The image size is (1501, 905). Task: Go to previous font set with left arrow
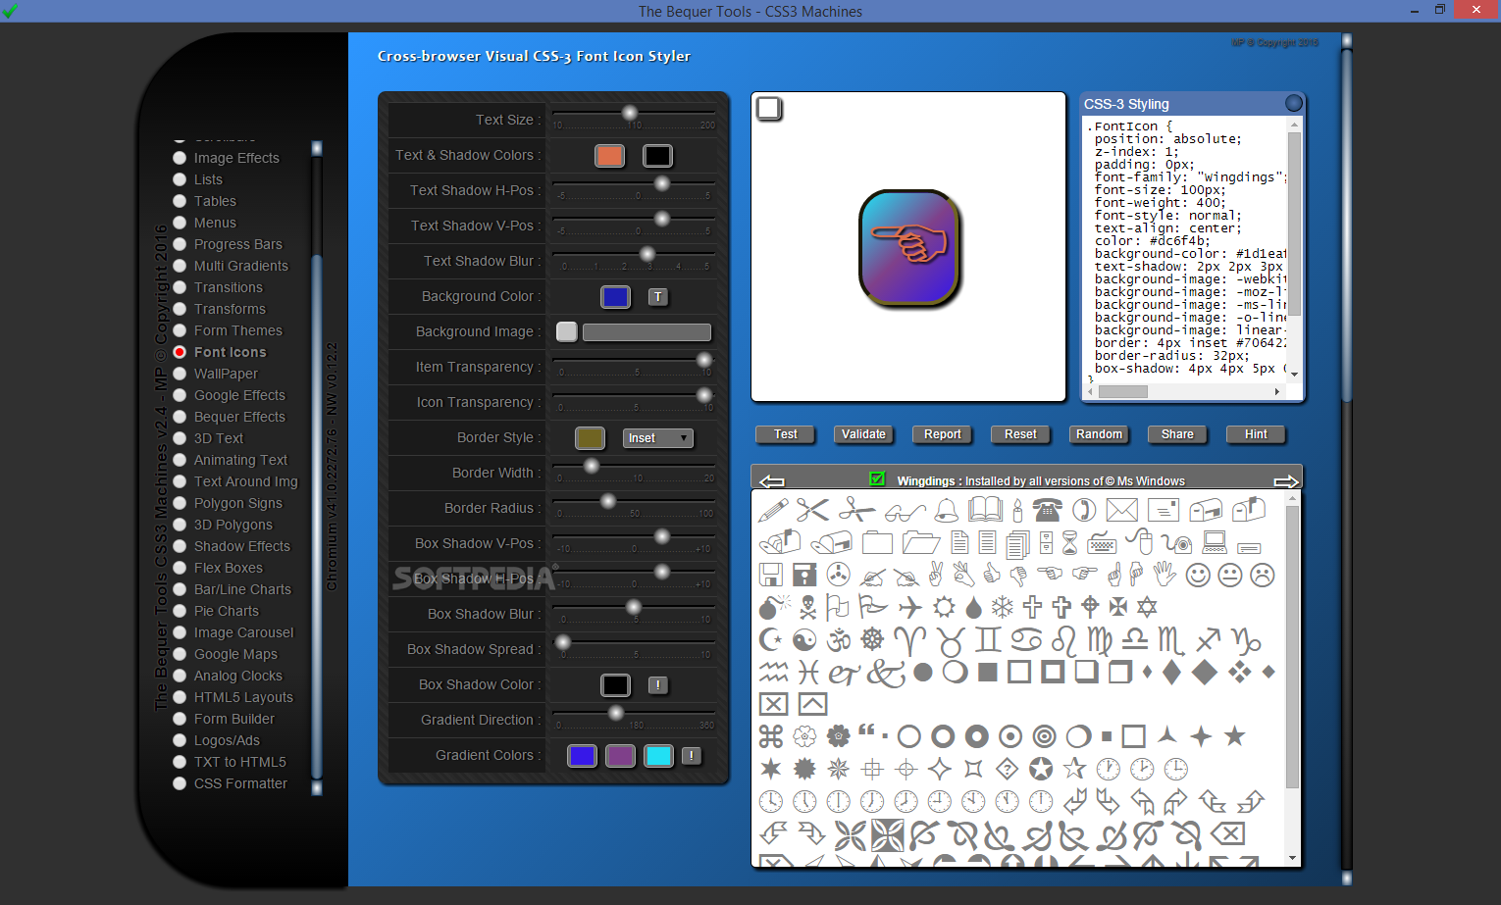pyautogui.click(x=772, y=480)
